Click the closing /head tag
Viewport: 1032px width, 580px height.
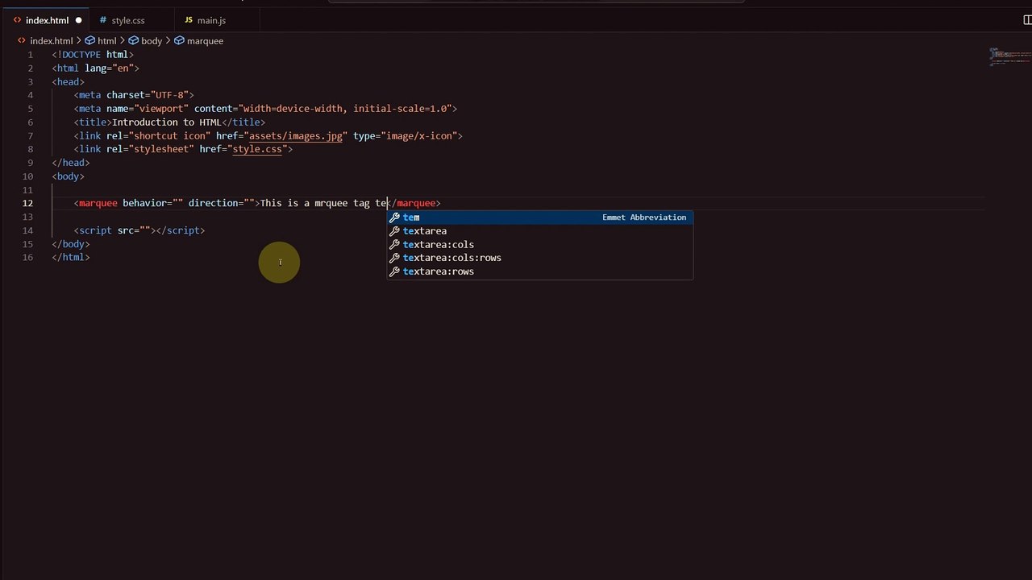(x=71, y=163)
